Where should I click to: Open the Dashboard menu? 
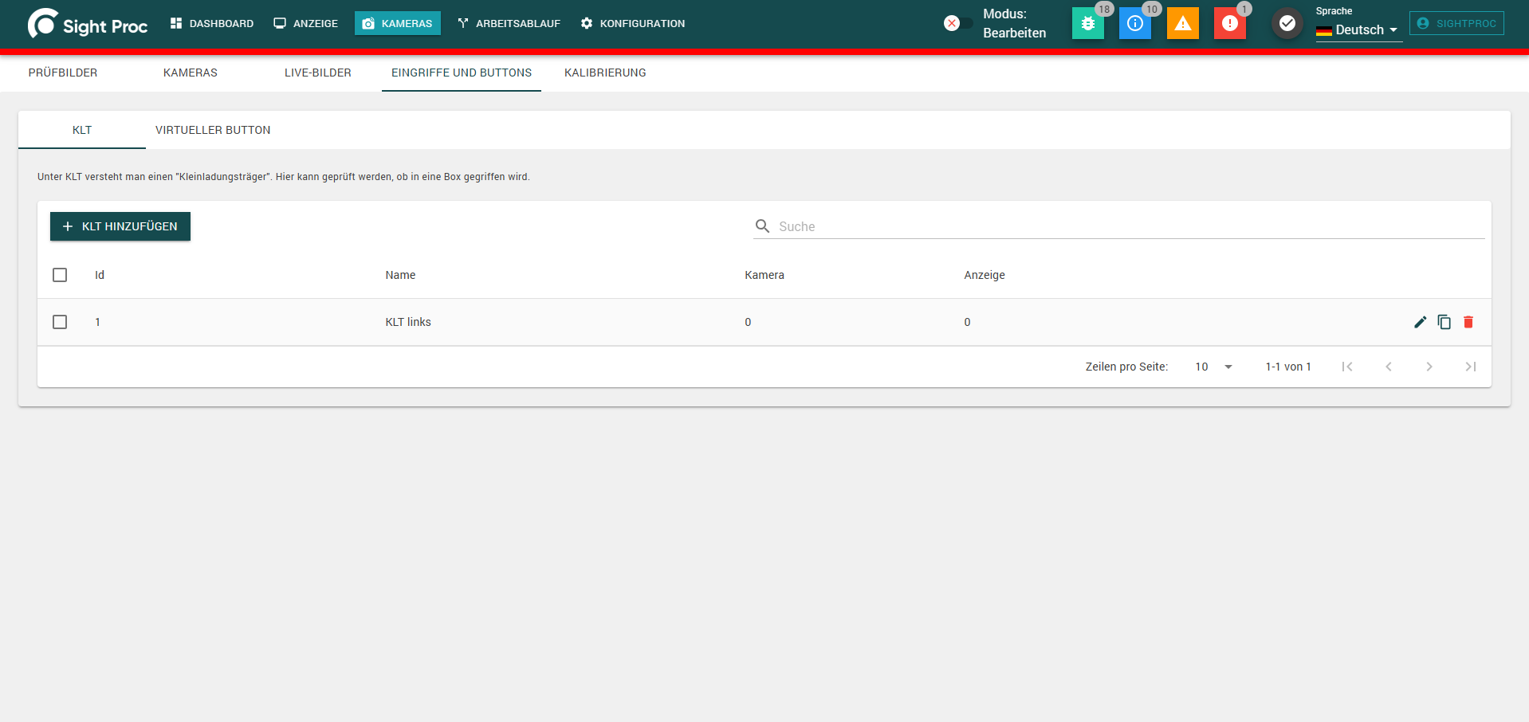[x=212, y=23]
